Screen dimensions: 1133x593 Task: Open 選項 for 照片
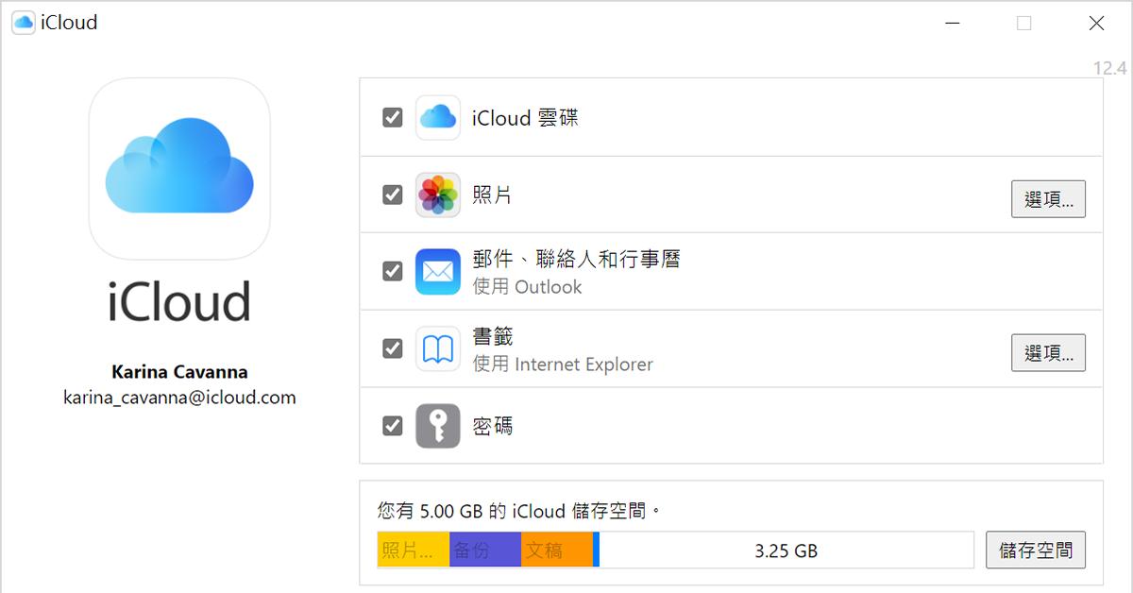1048,199
